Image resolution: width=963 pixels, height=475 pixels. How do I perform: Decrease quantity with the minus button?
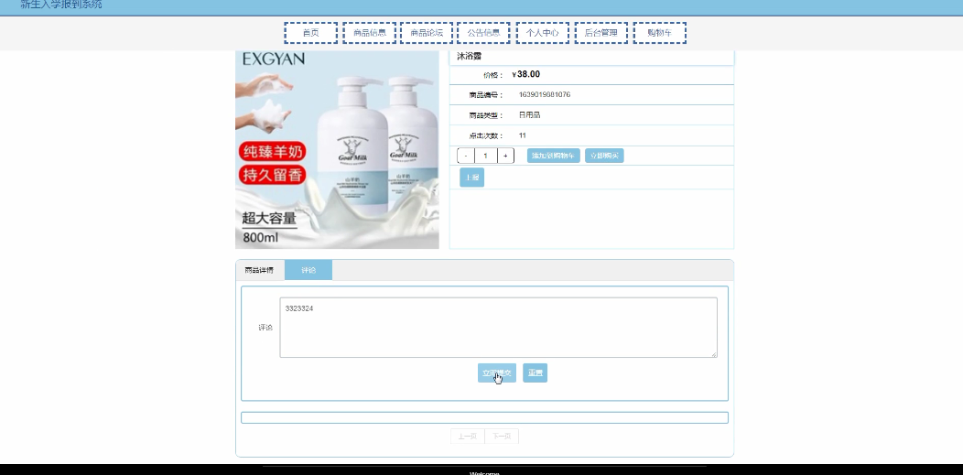tap(466, 156)
